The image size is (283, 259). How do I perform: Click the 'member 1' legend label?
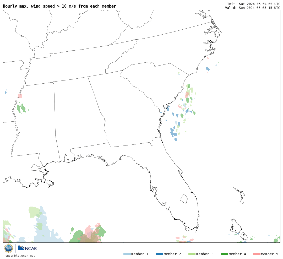pyautogui.click(x=140, y=254)
